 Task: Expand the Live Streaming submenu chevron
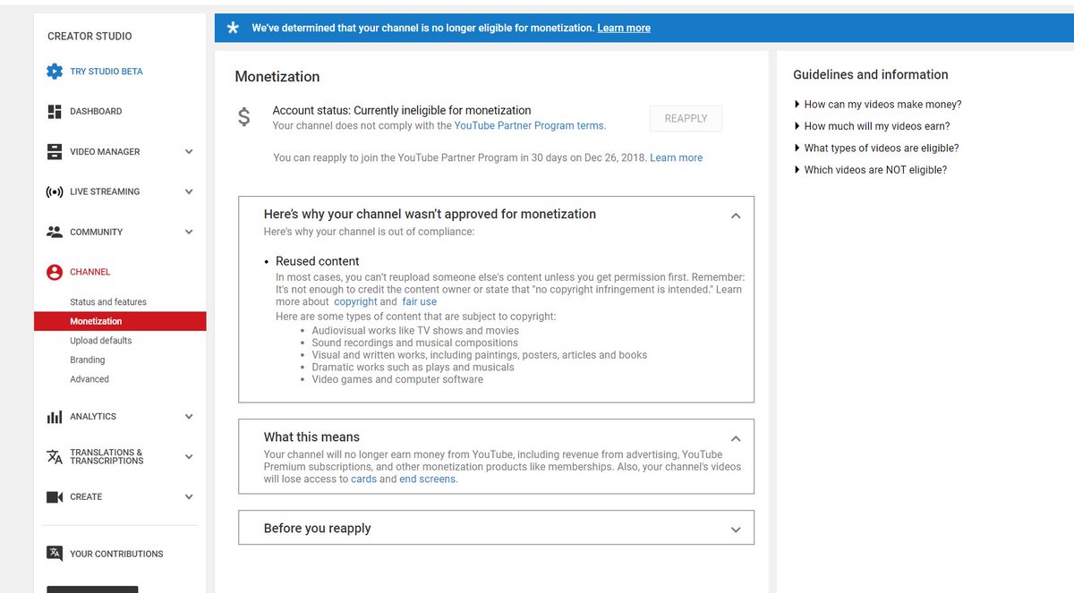[189, 191]
